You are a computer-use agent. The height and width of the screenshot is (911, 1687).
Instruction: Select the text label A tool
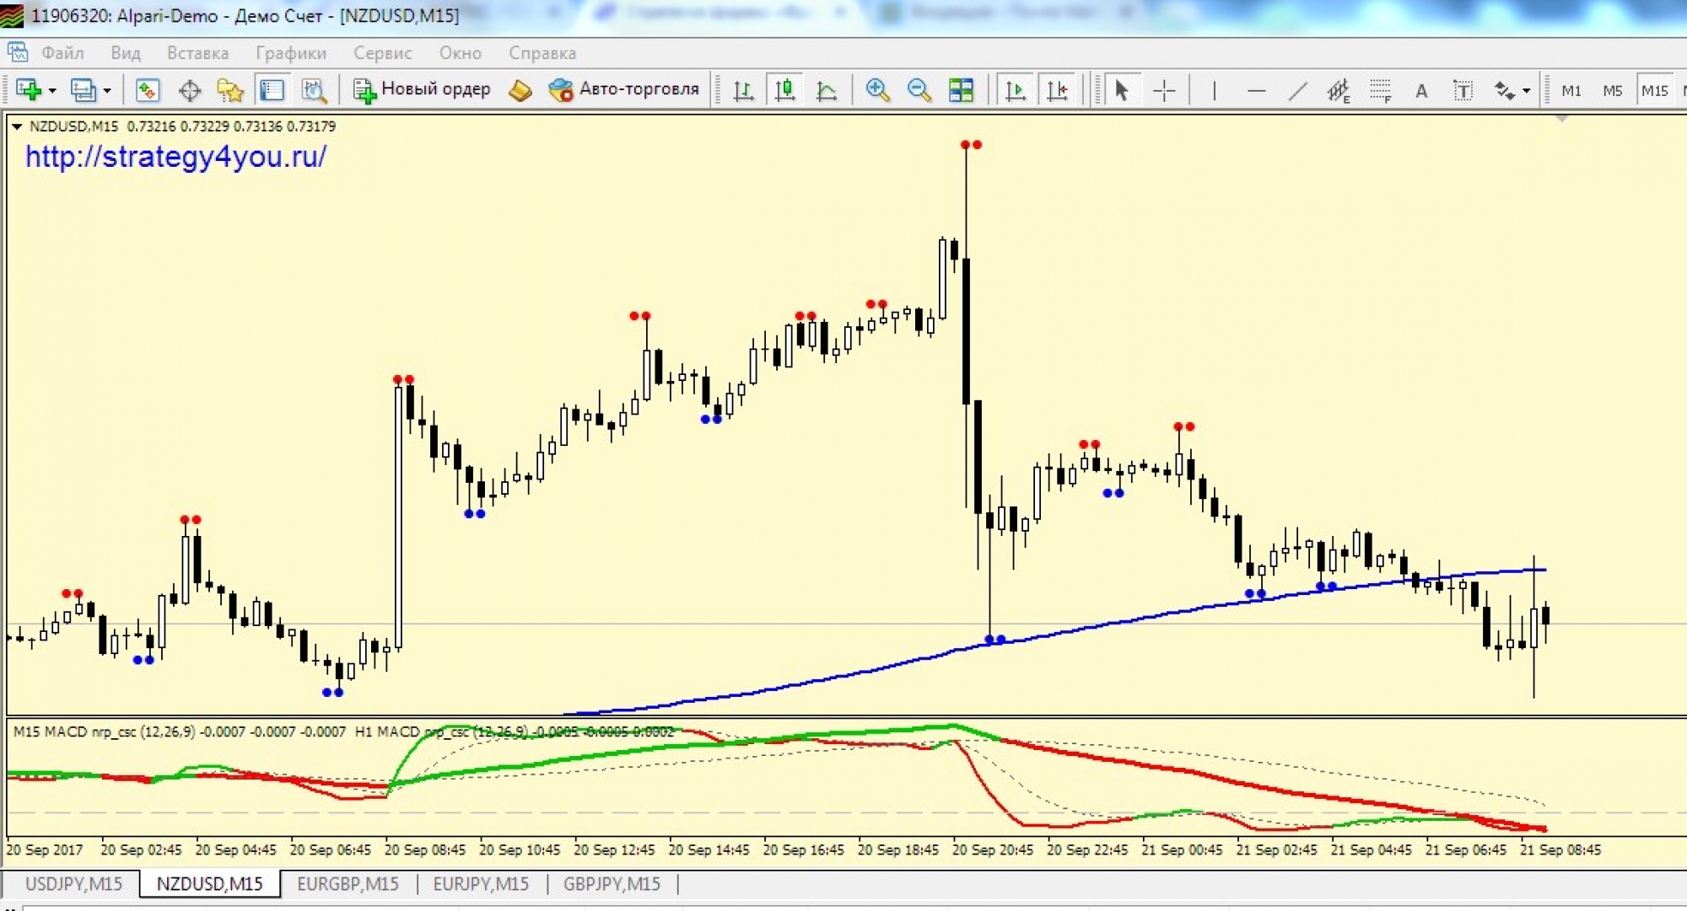1421,90
